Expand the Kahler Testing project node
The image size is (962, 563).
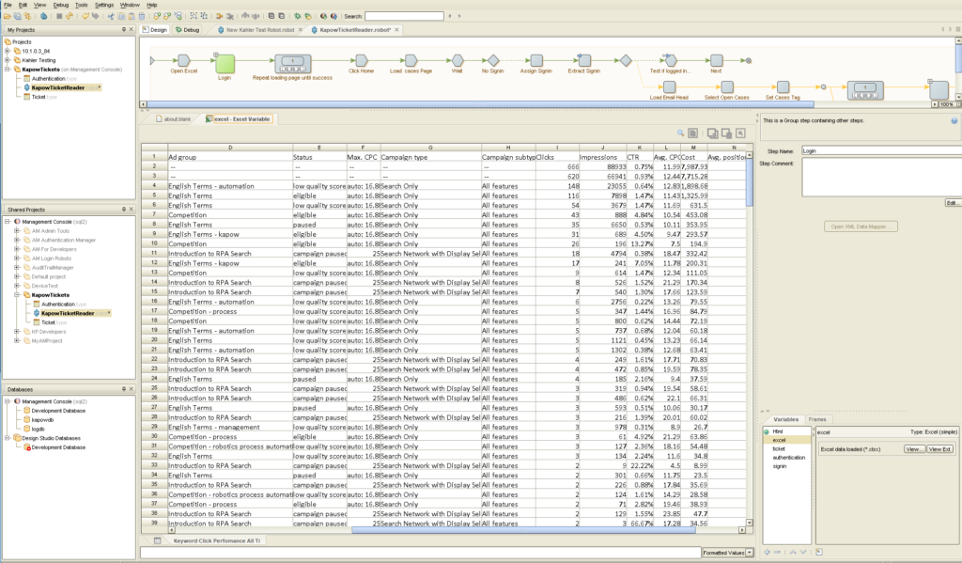click(8, 60)
